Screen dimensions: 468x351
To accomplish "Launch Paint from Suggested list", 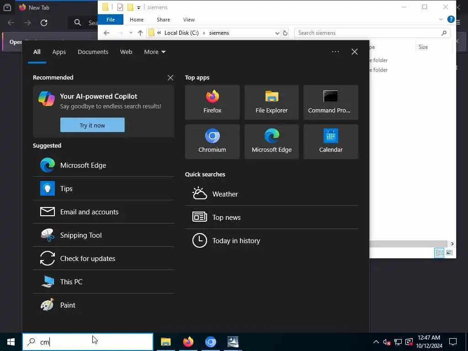I will 104,305.
